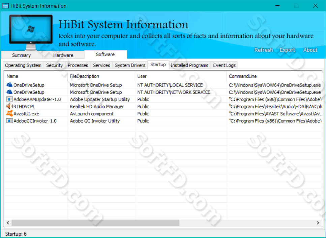Open the Operating System sub-tab
326x238 pixels.
pos(23,65)
